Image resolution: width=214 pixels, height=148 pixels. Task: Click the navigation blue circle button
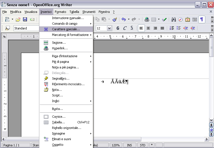[211, 129]
